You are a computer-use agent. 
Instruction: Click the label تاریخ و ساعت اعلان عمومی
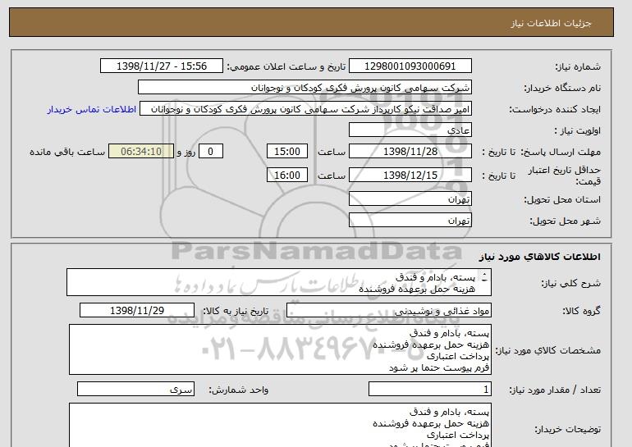[286, 66]
